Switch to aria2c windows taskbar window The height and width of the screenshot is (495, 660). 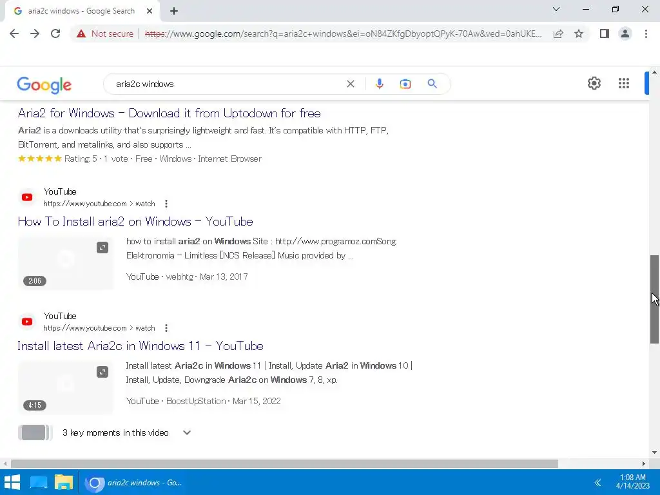134,482
